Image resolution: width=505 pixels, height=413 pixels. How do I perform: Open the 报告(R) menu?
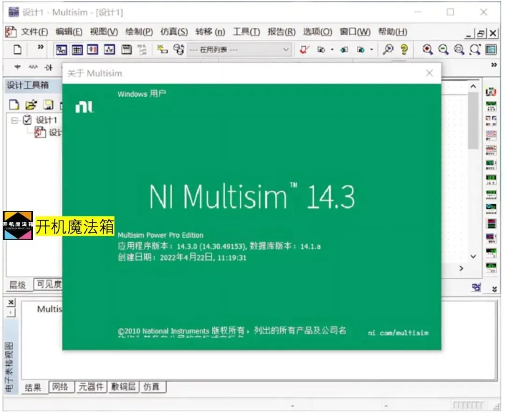[x=281, y=32]
